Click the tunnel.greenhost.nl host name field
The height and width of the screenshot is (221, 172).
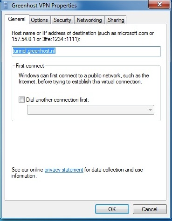tap(86, 51)
